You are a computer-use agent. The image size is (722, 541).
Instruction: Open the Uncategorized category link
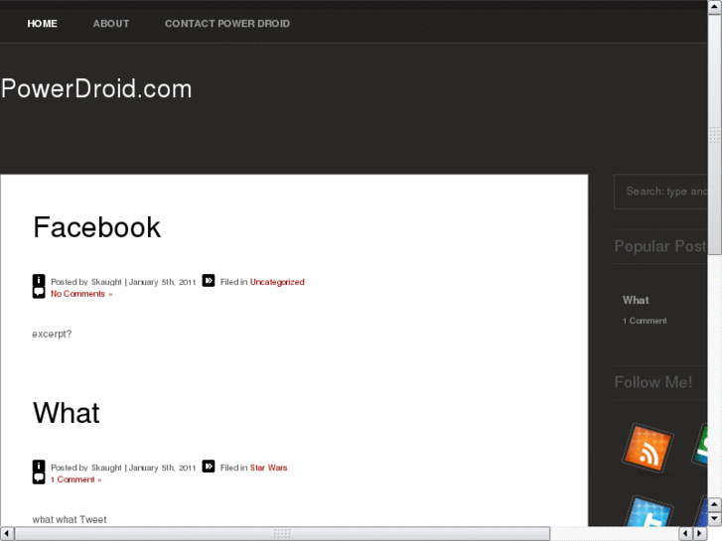(x=277, y=282)
